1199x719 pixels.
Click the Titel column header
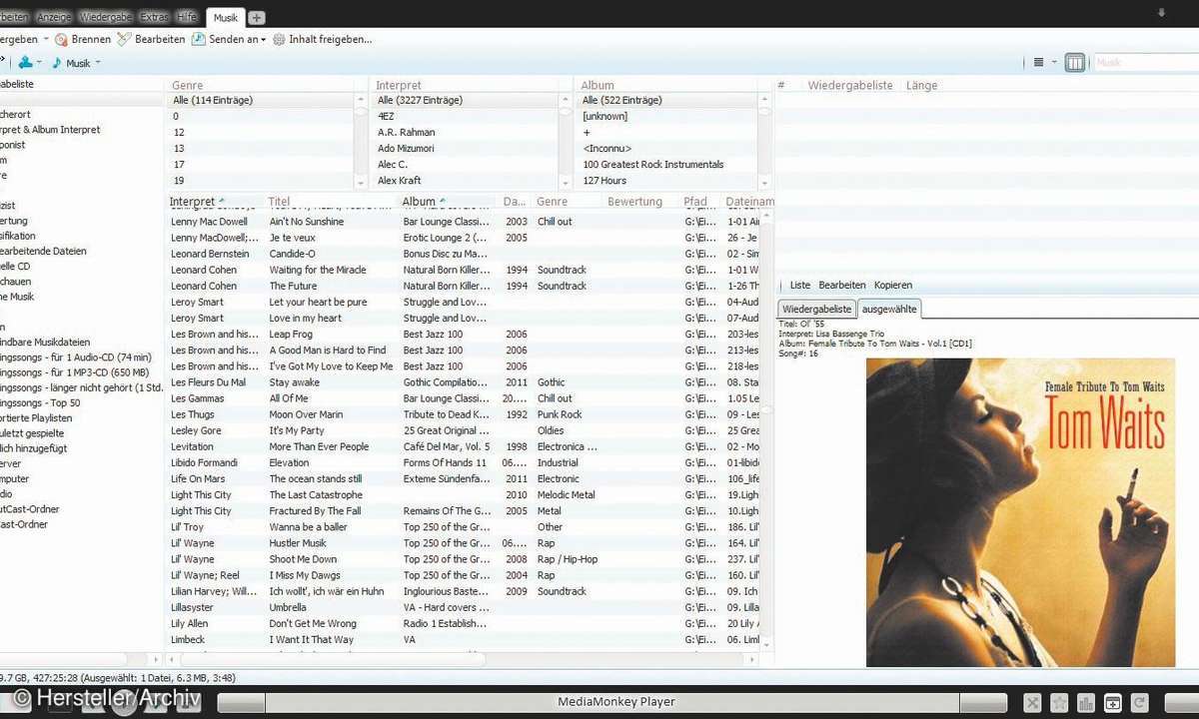click(x=279, y=202)
